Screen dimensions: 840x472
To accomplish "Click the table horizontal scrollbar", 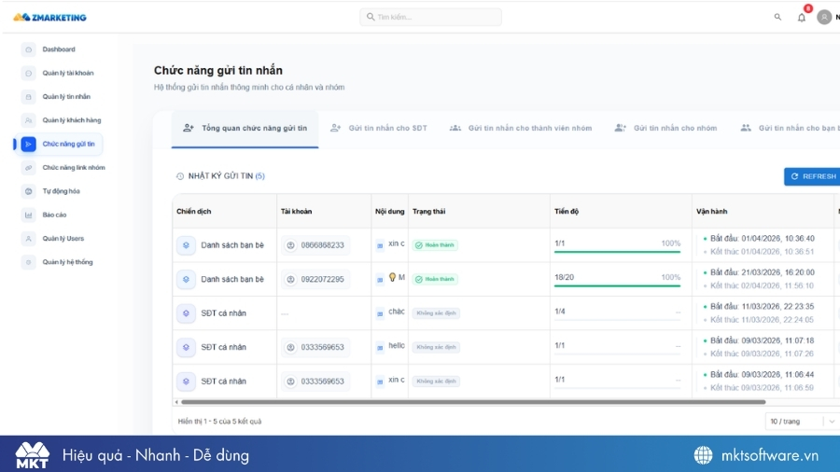I will (x=485, y=402).
